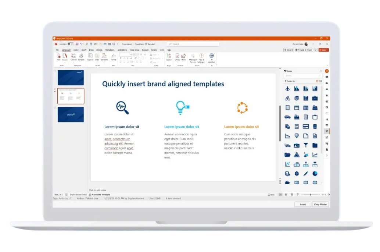Open the font name combo box

coord(125,54)
